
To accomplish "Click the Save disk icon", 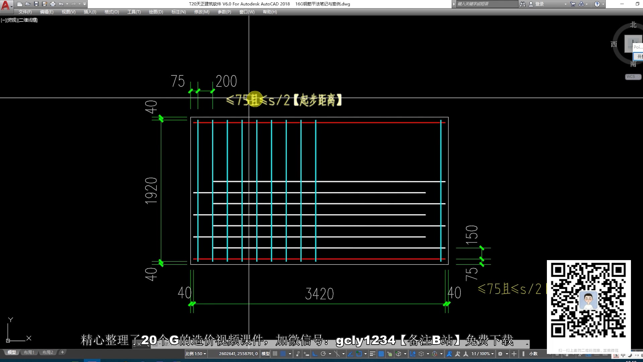I will (x=36, y=4).
